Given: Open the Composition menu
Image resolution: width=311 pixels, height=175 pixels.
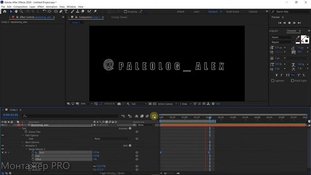Looking at the screenshot, I should 20,7.
